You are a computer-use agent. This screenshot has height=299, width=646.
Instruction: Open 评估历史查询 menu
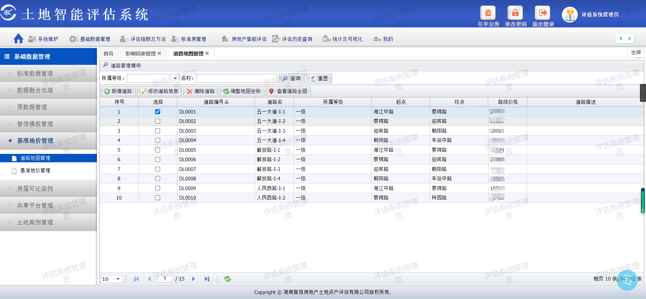(x=292, y=39)
